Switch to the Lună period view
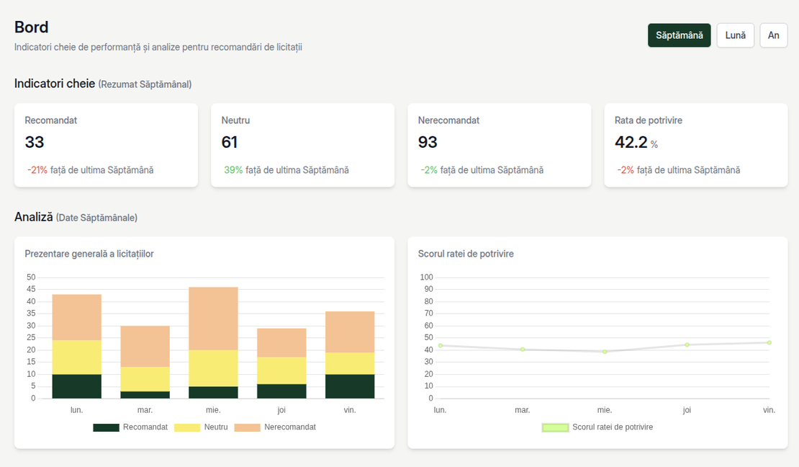799x467 pixels. pyautogui.click(x=735, y=35)
